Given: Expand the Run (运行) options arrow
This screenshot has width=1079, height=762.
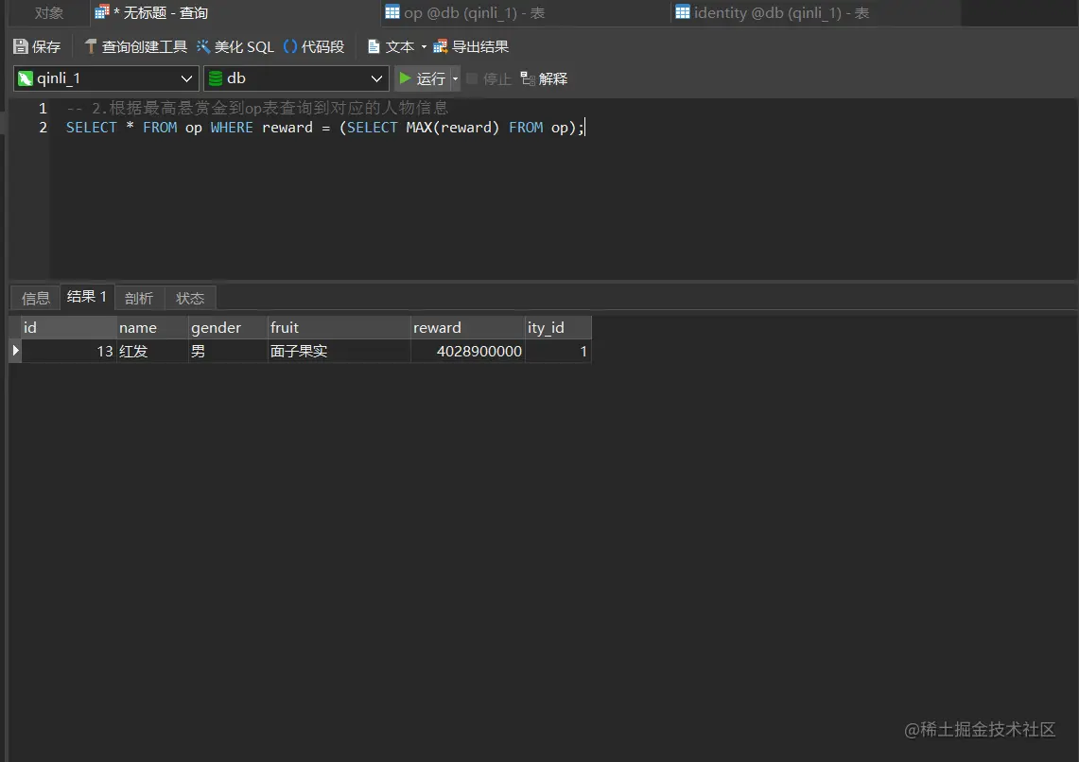Looking at the screenshot, I should [455, 78].
